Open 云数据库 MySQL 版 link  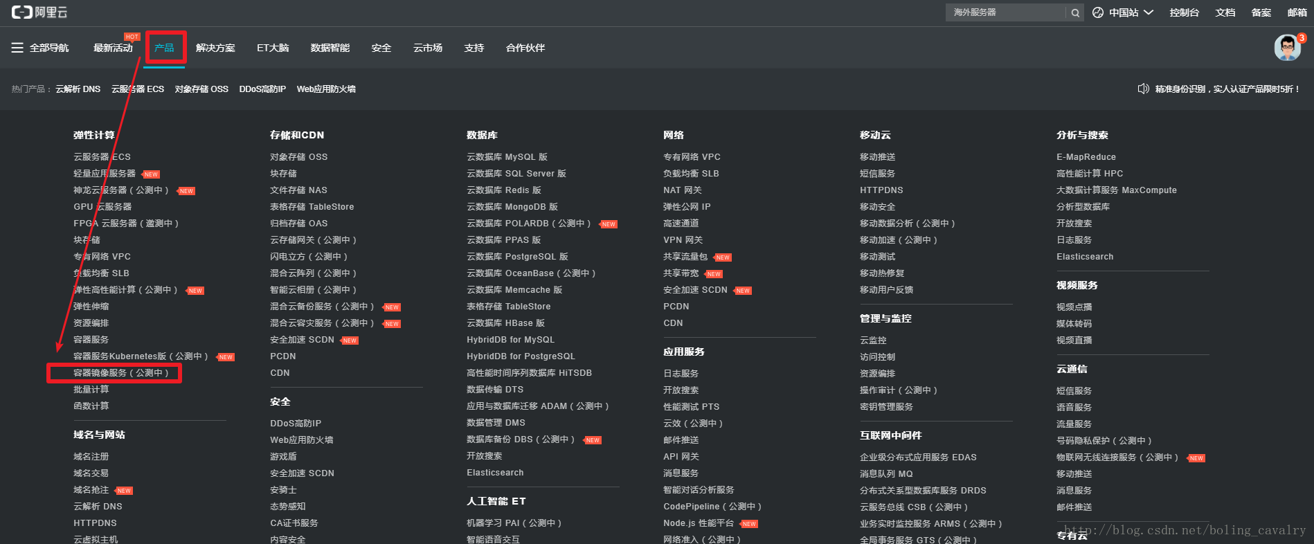pos(507,157)
